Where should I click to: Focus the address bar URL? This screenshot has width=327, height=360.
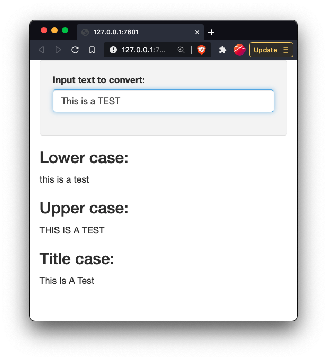coord(144,50)
